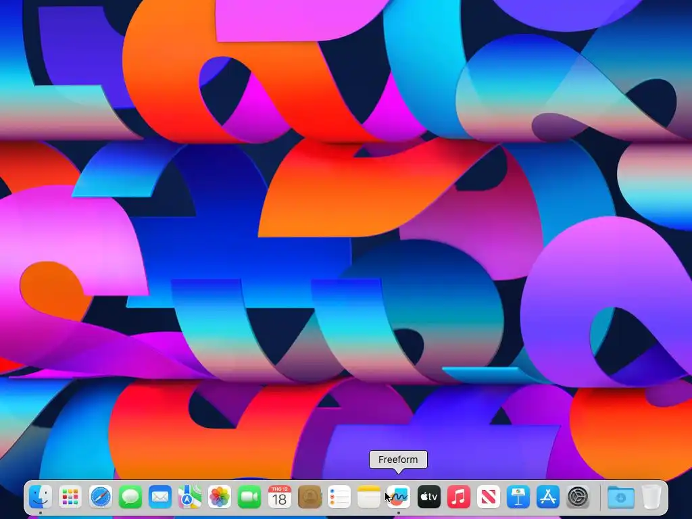The image size is (692, 519).
Task: Open the Photos app
Action: (x=220, y=497)
